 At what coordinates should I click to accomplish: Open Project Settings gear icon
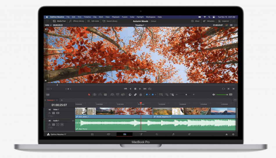click(233, 135)
